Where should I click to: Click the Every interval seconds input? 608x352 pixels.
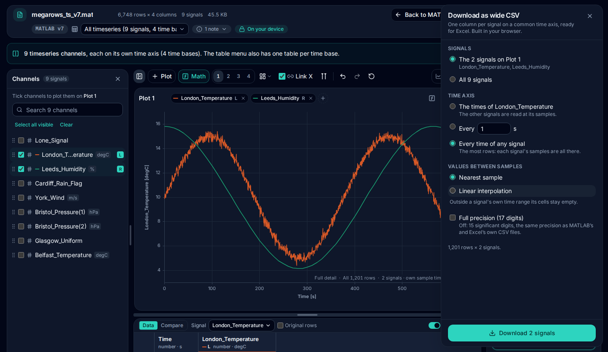coord(494,129)
